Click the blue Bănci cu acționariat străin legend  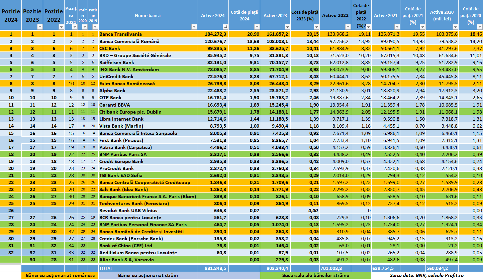[148, 275]
